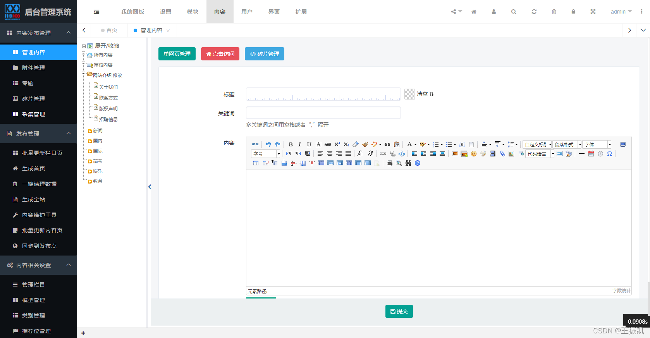Switch to 模块 top menu
This screenshot has width=650, height=338.
tap(193, 12)
